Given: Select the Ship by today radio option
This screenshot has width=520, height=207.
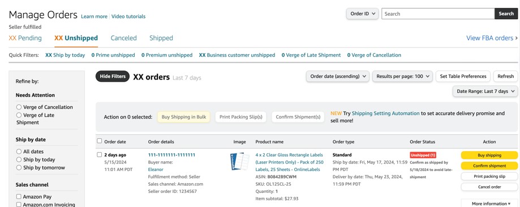Looking at the screenshot, I should coord(19,160).
